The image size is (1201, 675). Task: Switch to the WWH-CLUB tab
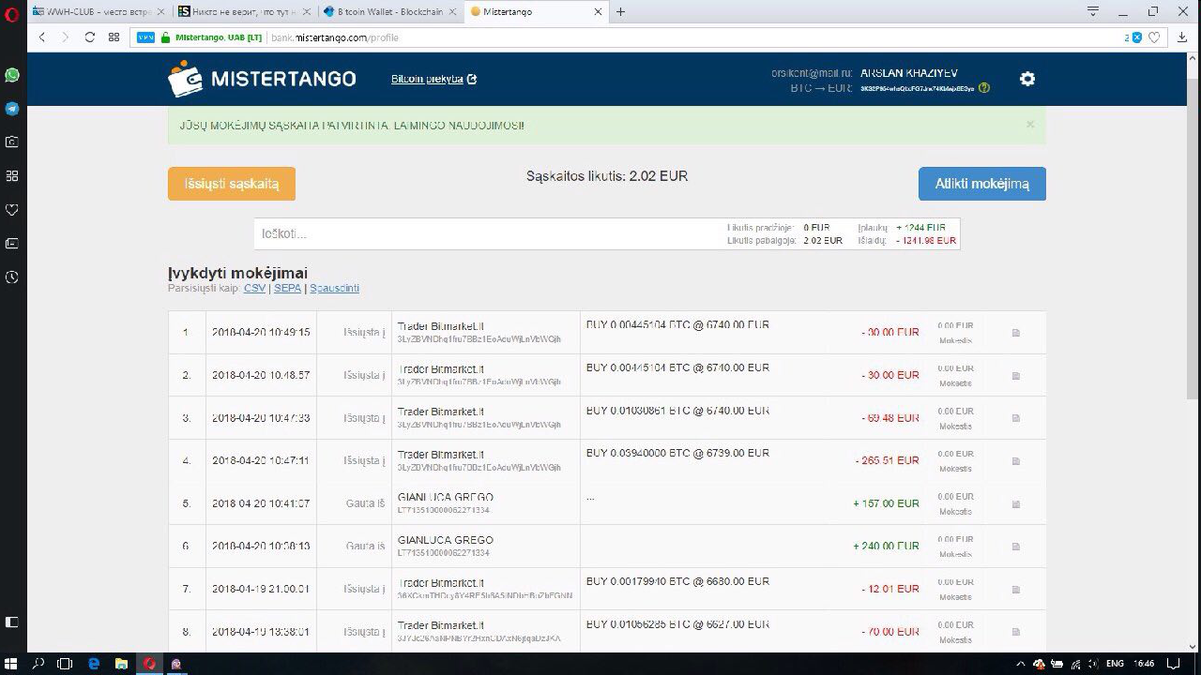click(91, 11)
